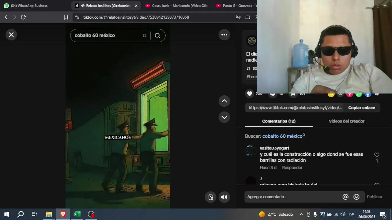Close the Relatos Insólitos browser tab
Image resolution: width=392 pixels, height=220 pixels.
(136, 6)
